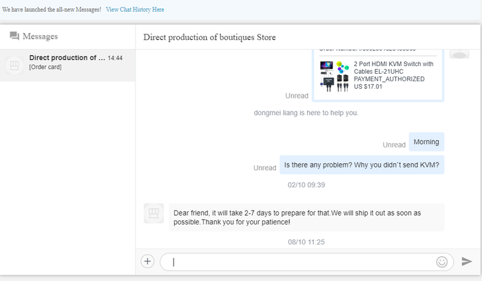Image resolution: width=482 pixels, height=281 pixels.
Task: Click the Messages chat bubble icon
Action: 14,37
